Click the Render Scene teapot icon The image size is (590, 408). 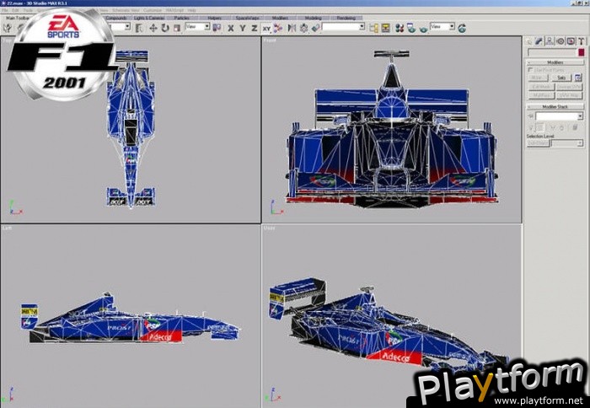point(411,28)
